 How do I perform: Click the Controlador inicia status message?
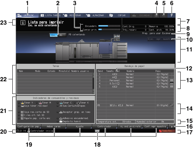pos(42,131)
